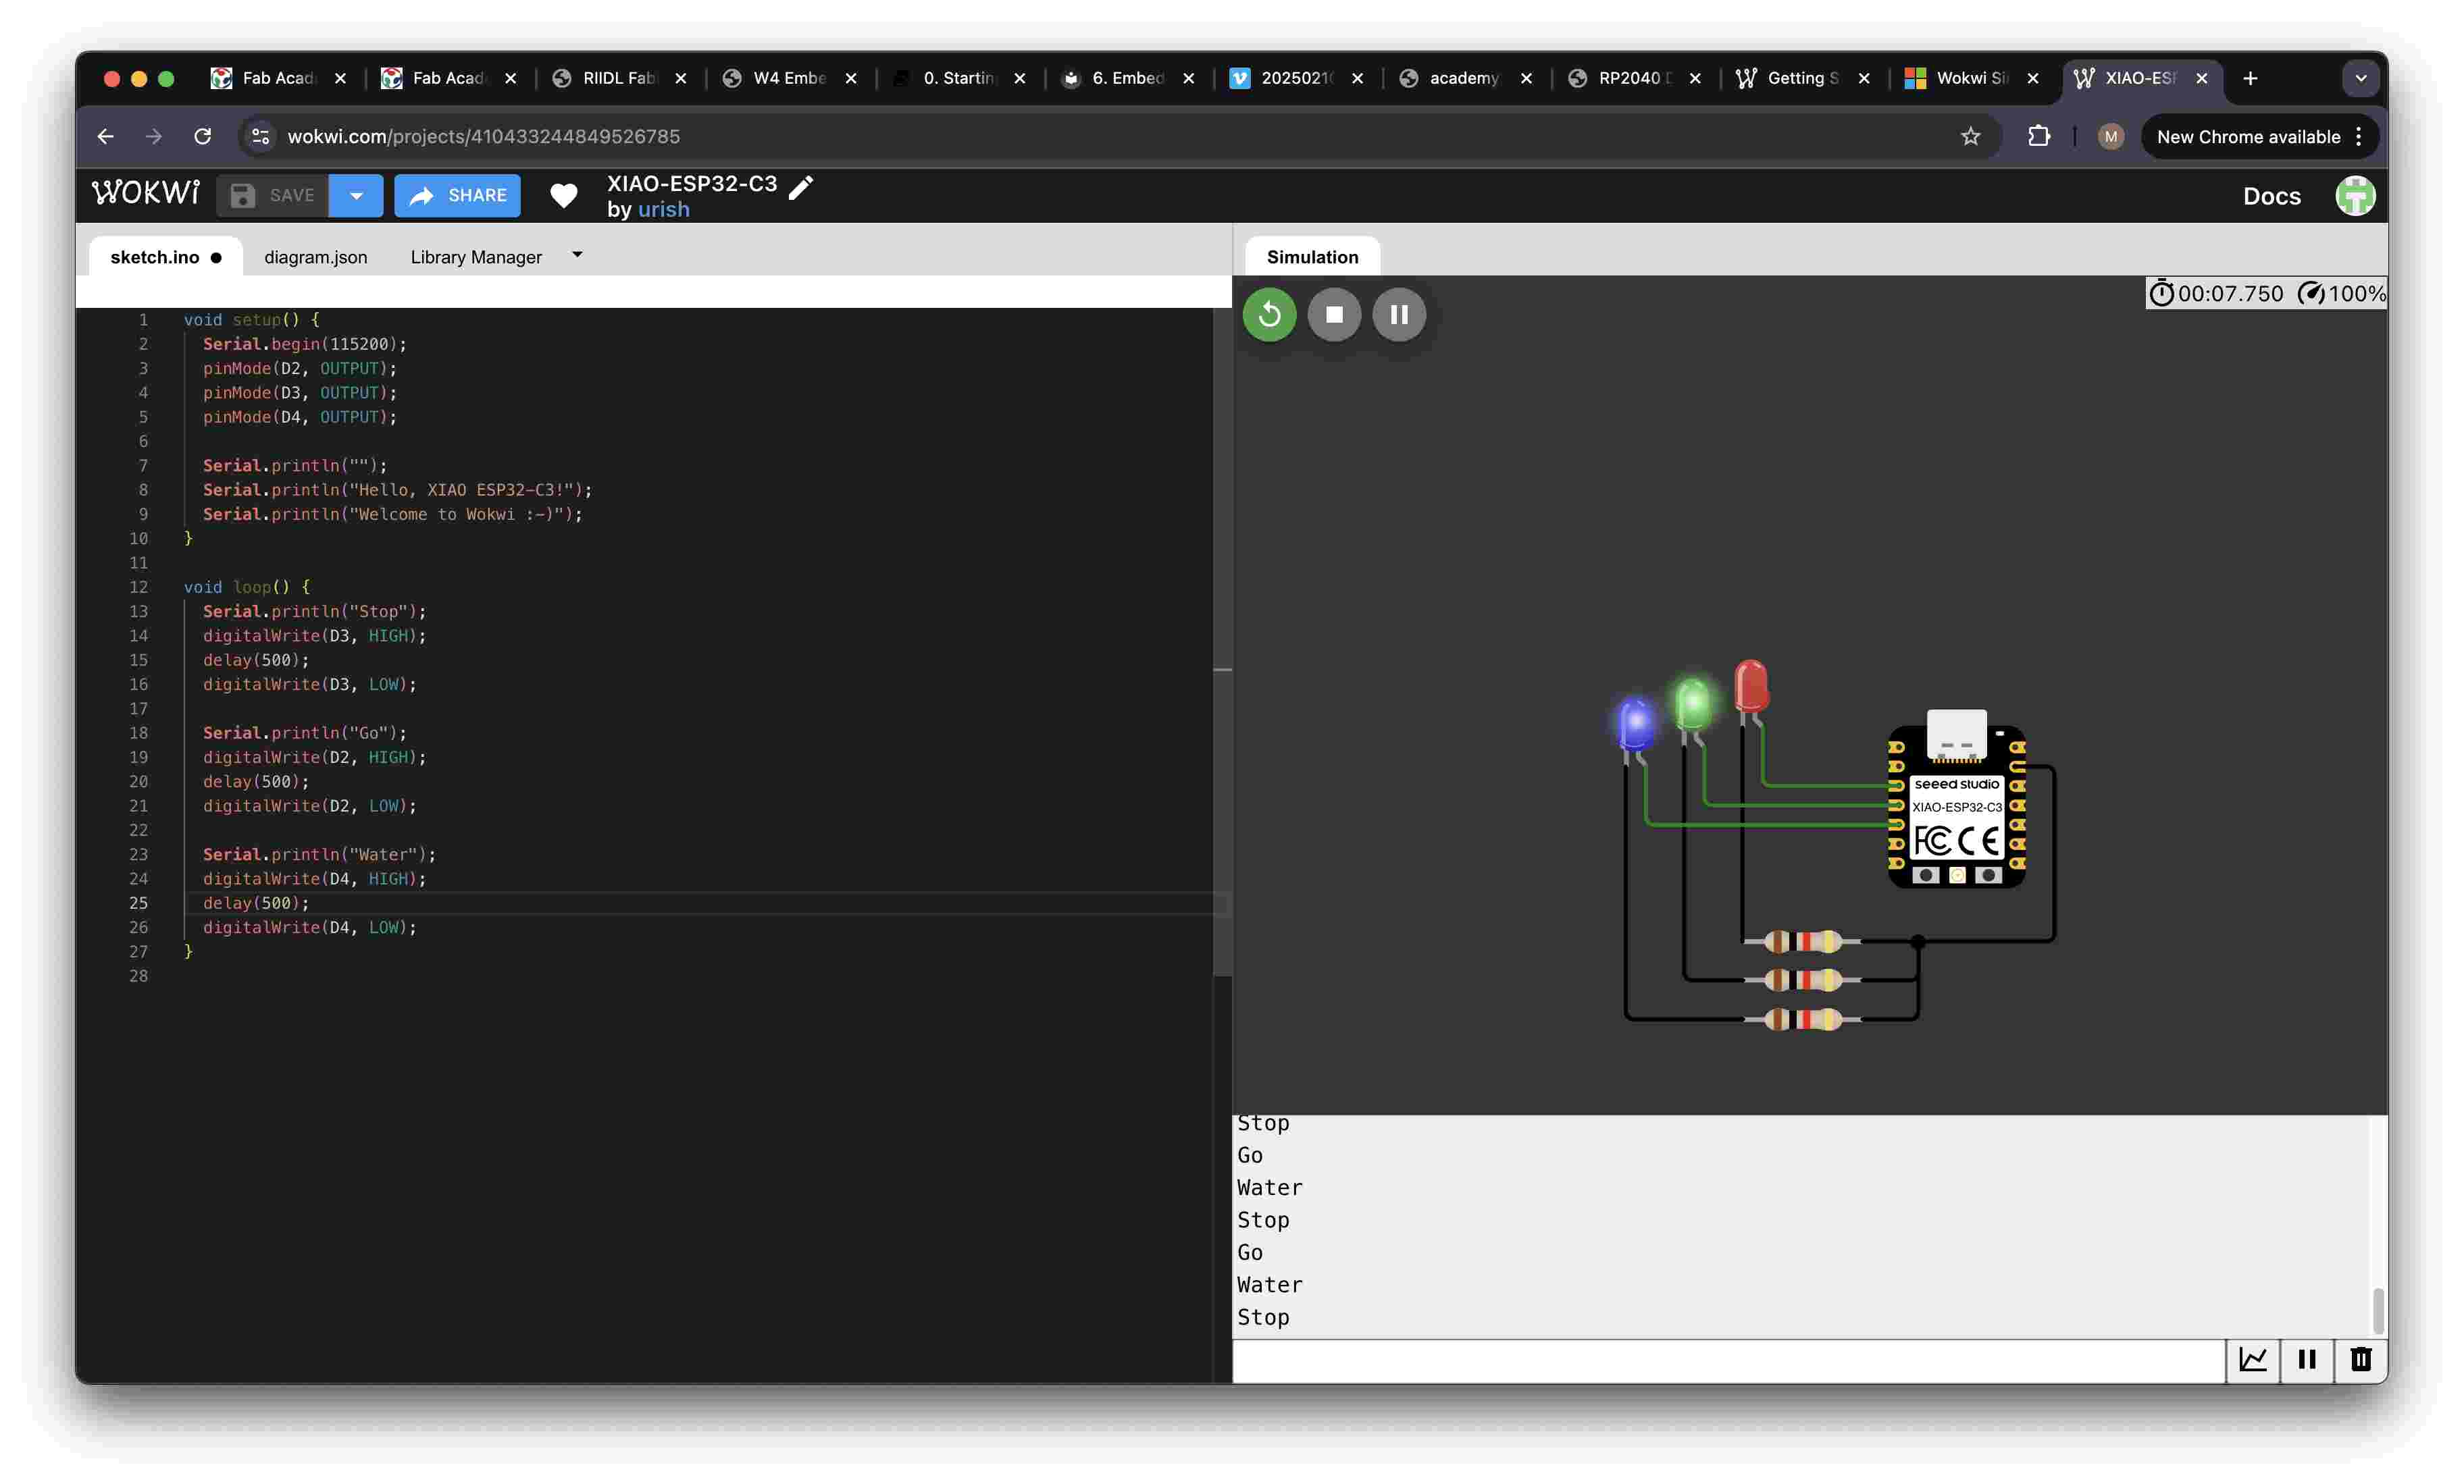Pause serial monitor autoscroll
The height and width of the screenshot is (1484, 2464).
tap(2307, 1359)
